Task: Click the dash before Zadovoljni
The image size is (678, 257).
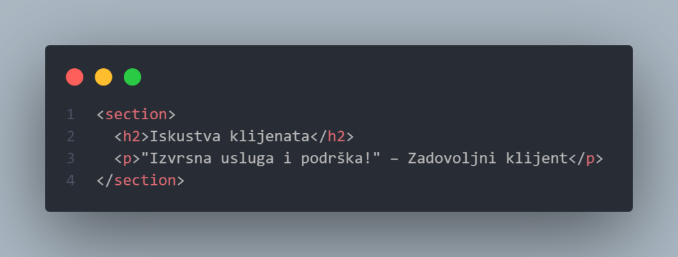Action: pos(395,159)
